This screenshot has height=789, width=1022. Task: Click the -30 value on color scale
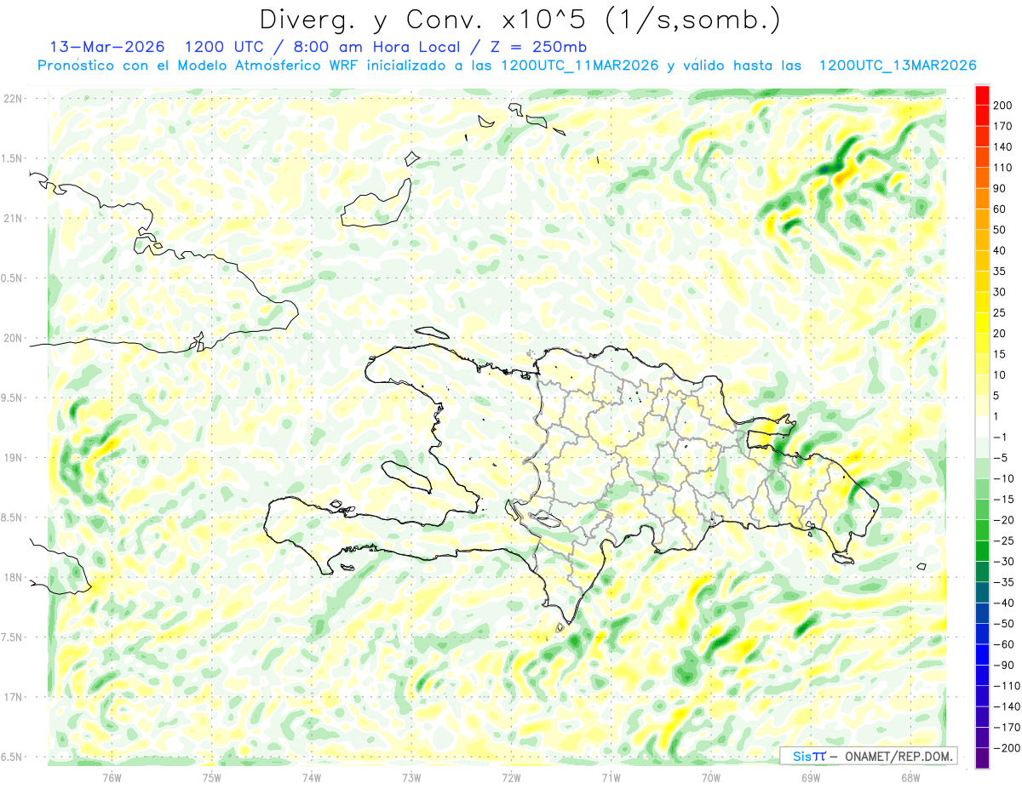point(1003,561)
